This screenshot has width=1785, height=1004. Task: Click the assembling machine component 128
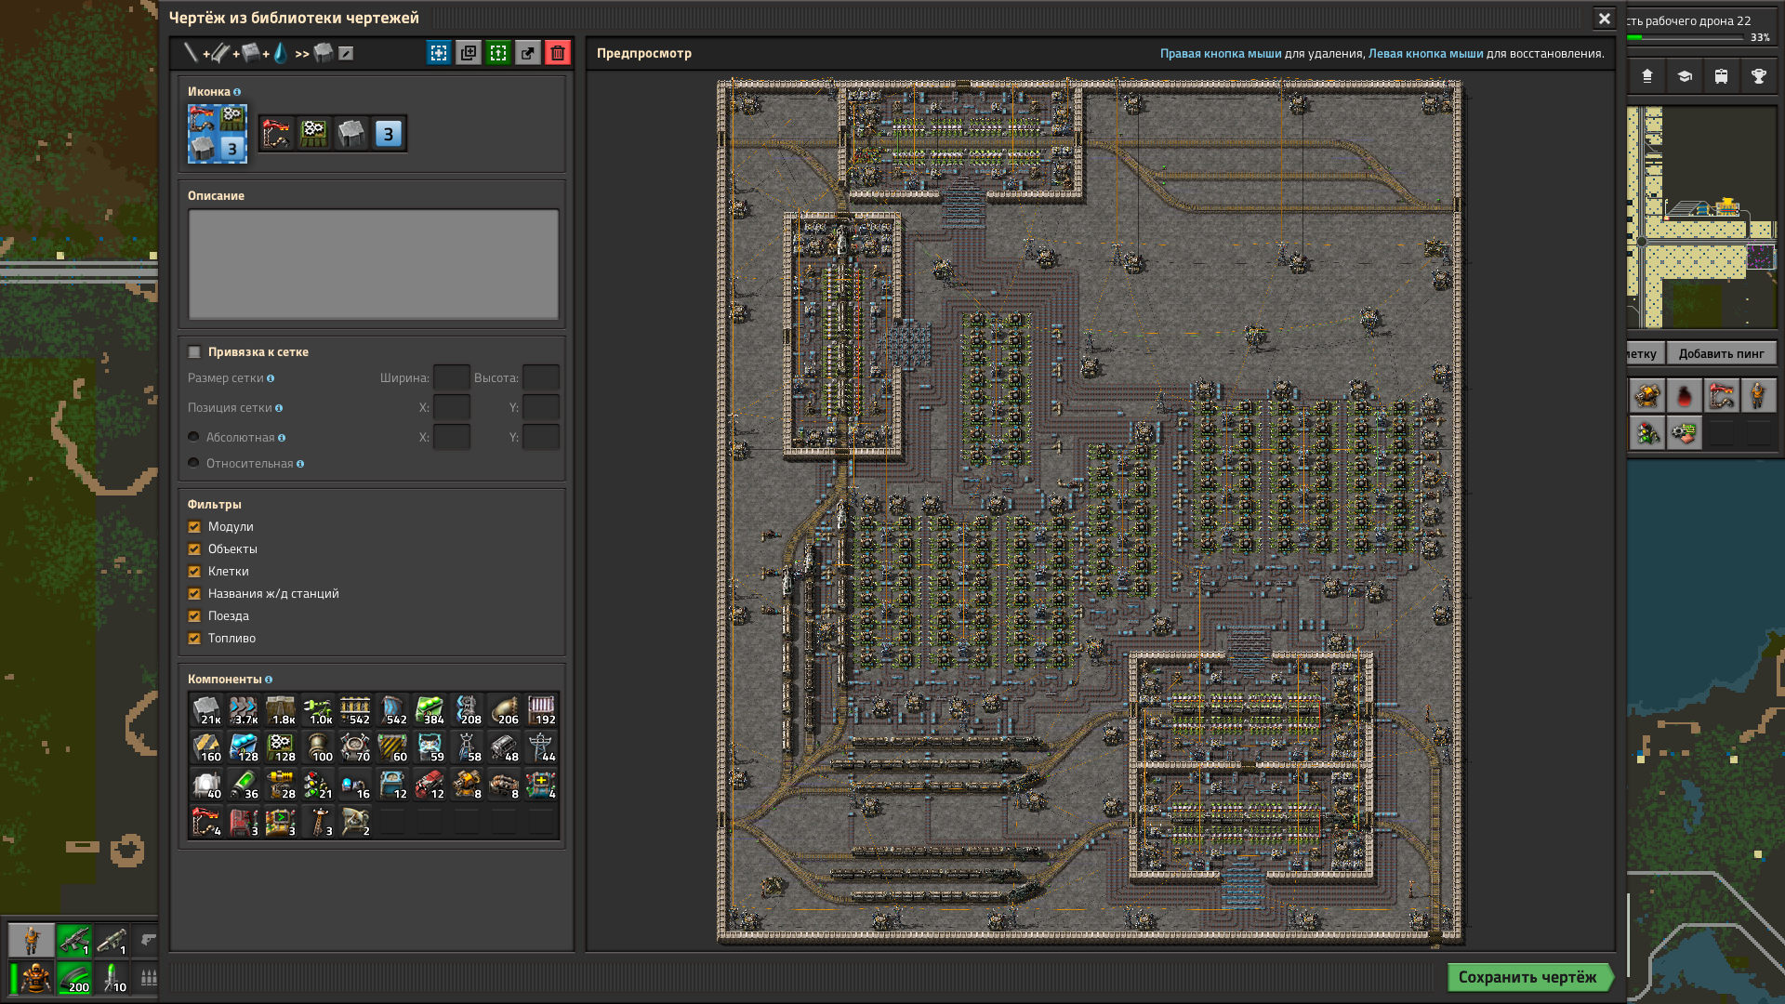coord(281,747)
